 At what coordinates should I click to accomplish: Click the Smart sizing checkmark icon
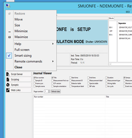pos(9,56)
